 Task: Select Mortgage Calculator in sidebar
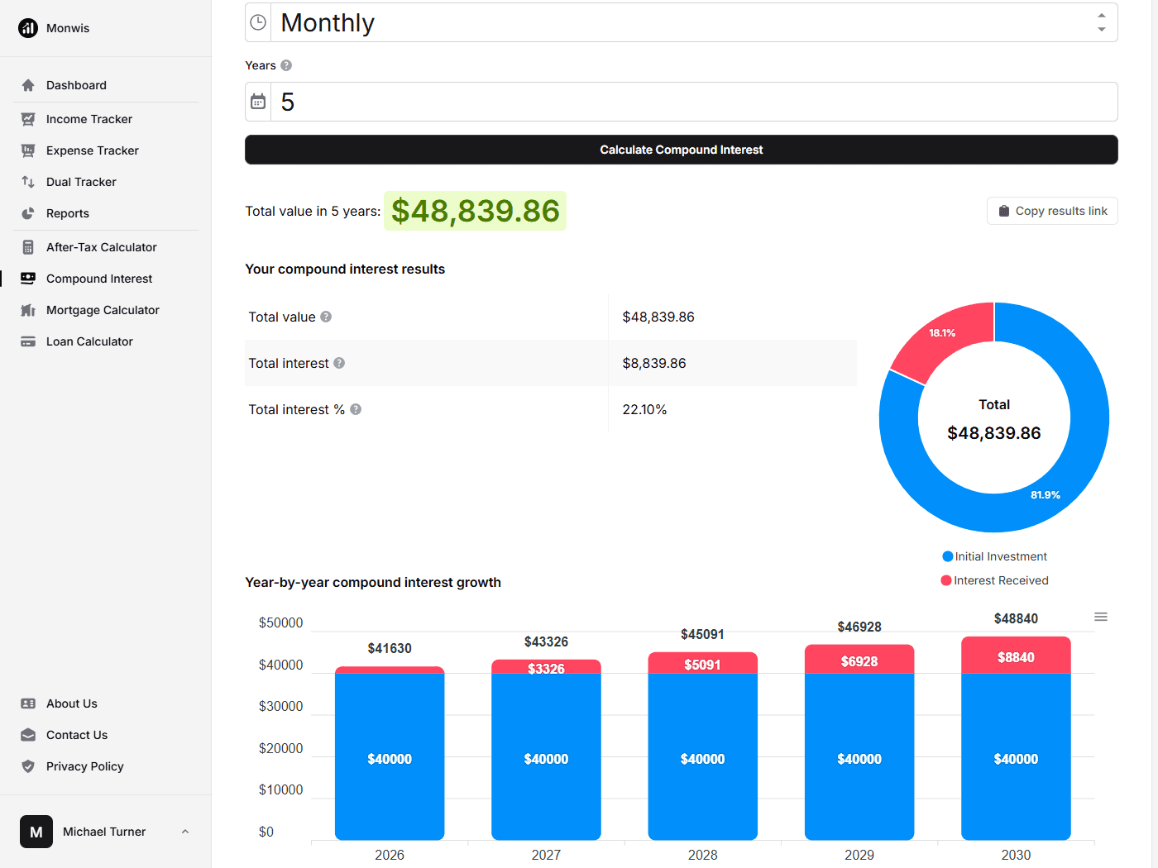106,310
